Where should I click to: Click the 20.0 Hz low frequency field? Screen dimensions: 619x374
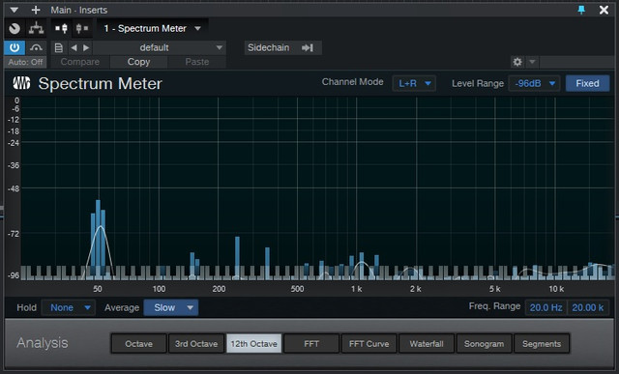(545, 307)
